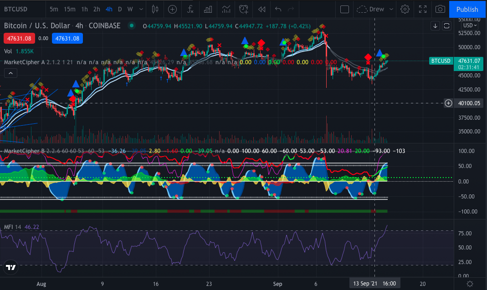The width and height of the screenshot is (487, 290).
Task: Click the blue buy price 47631.08 button
Action: pos(67,39)
